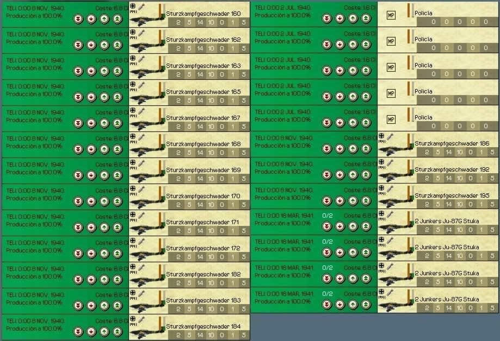Screen dimensions: 500x341
Task: Push Sturzkampfgeschwader 184 to queue bottom
Action: [78, 331]
